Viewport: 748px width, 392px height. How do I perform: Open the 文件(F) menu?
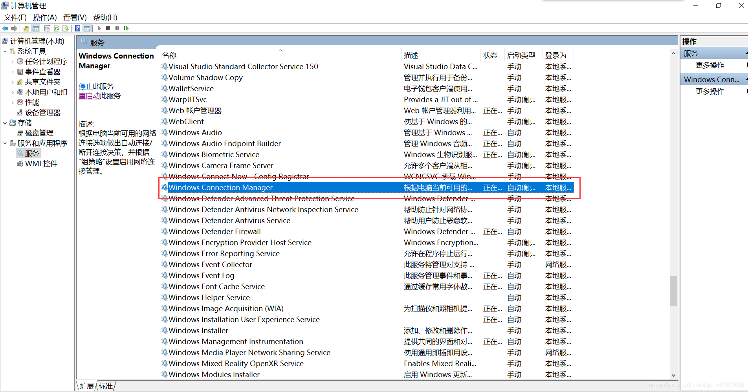click(x=15, y=17)
